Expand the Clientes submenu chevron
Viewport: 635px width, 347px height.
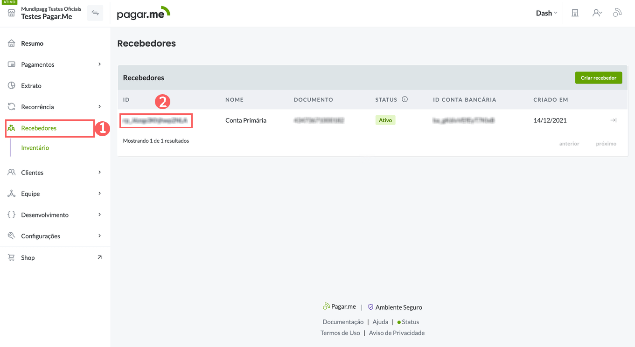point(99,173)
